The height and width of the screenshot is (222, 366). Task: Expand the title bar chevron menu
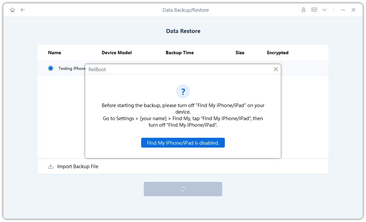click(324, 10)
